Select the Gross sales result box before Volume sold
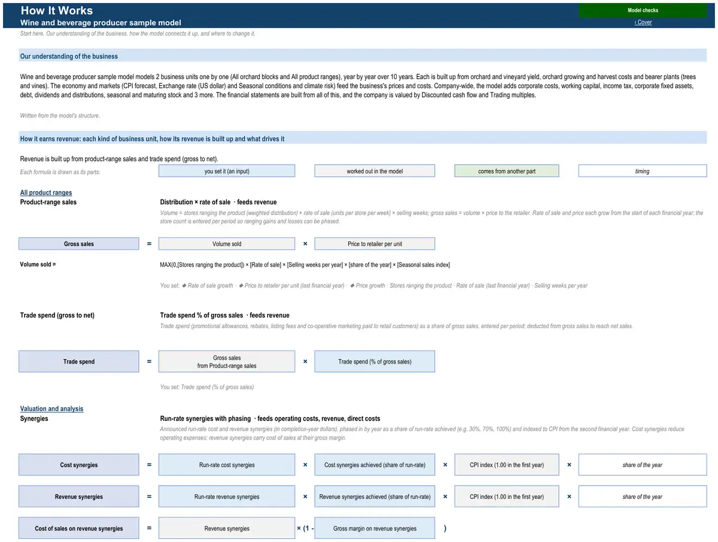Image resolution: width=718 pixels, height=542 pixels. click(x=79, y=244)
